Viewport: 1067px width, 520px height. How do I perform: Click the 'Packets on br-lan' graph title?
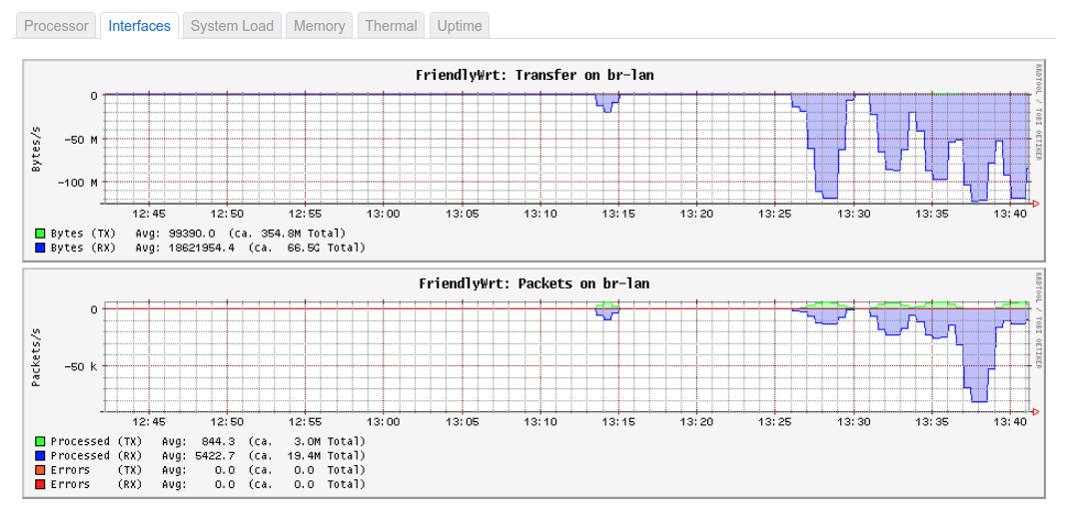point(534,283)
